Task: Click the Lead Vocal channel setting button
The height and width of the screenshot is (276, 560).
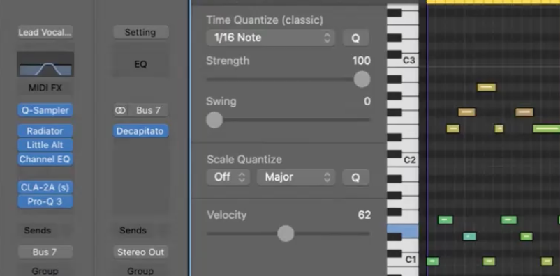Action: tap(45, 33)
